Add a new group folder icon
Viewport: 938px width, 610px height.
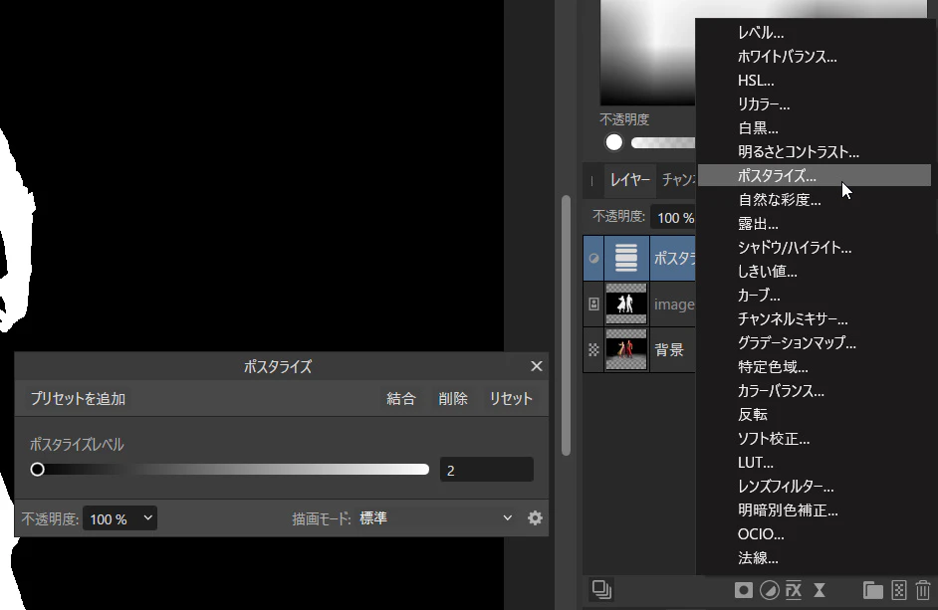[x=873, y=590]
